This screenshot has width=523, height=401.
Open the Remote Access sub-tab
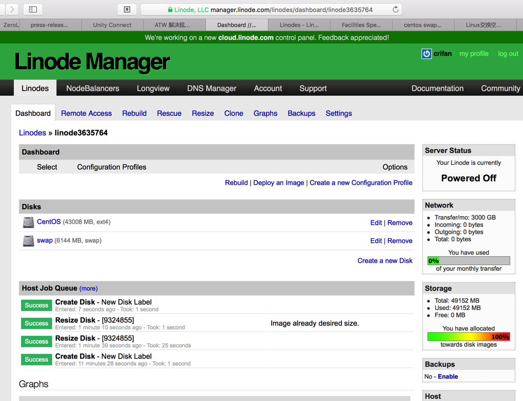point(86,113)
